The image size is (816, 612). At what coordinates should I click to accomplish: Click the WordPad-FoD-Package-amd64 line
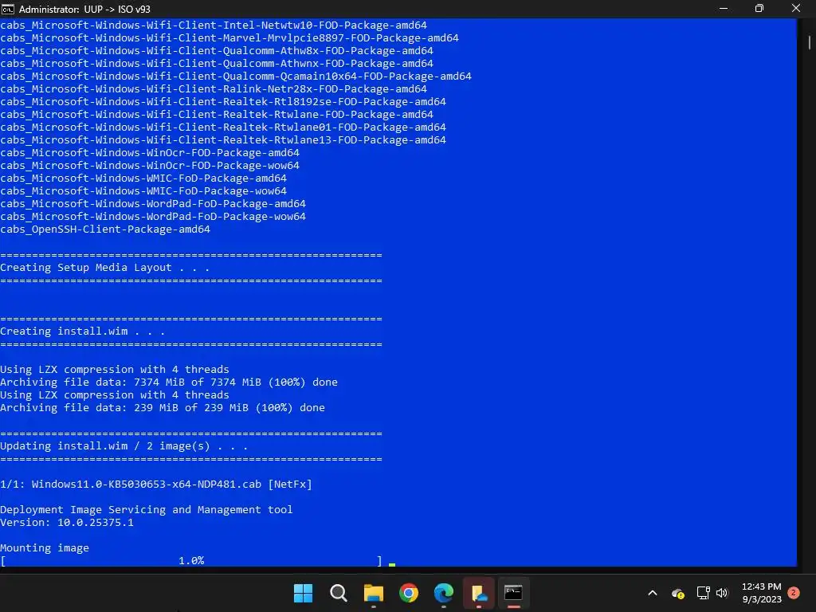pos(153,204)
